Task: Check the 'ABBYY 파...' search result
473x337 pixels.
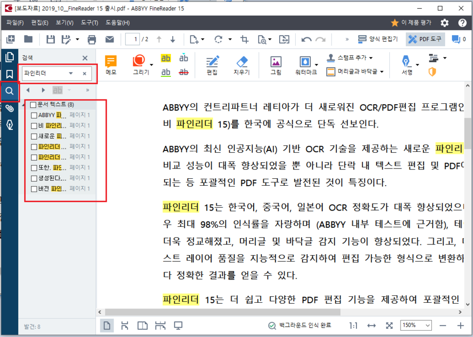Action: (x=34, y=115)
